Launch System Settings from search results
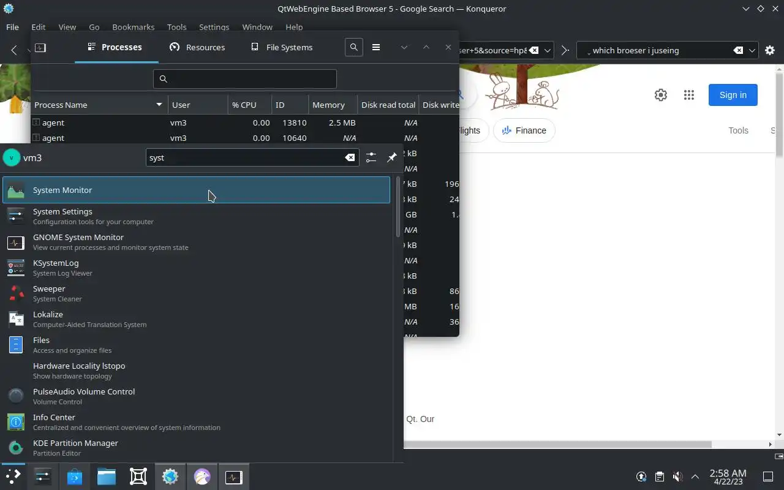Screen dimensions: 784x490 tap(196, 216)
